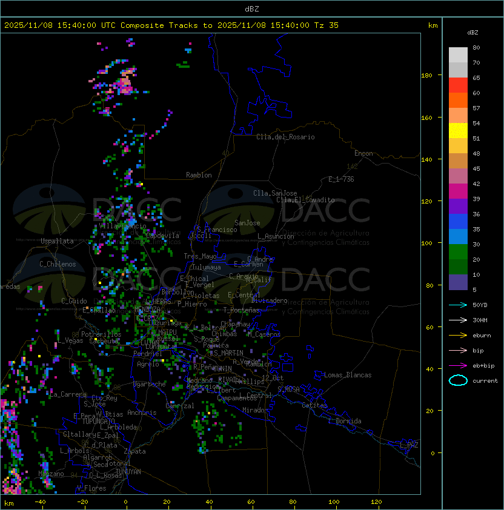The image size is (504, 510).
Task: Click the 'Clla.del_Rosario' map label
Action: pos(285,137)
